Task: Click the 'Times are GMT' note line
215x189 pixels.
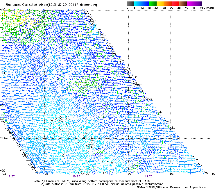Action: click(x=92, y=181)
